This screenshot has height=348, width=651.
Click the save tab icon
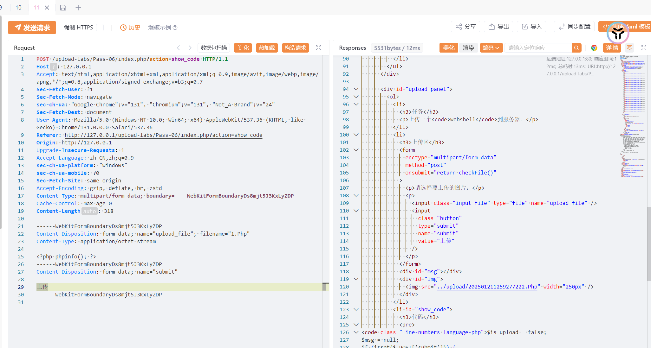63,8
